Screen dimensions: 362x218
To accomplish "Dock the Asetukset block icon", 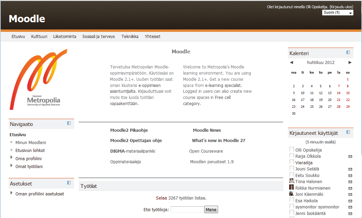I will [69, 183].
